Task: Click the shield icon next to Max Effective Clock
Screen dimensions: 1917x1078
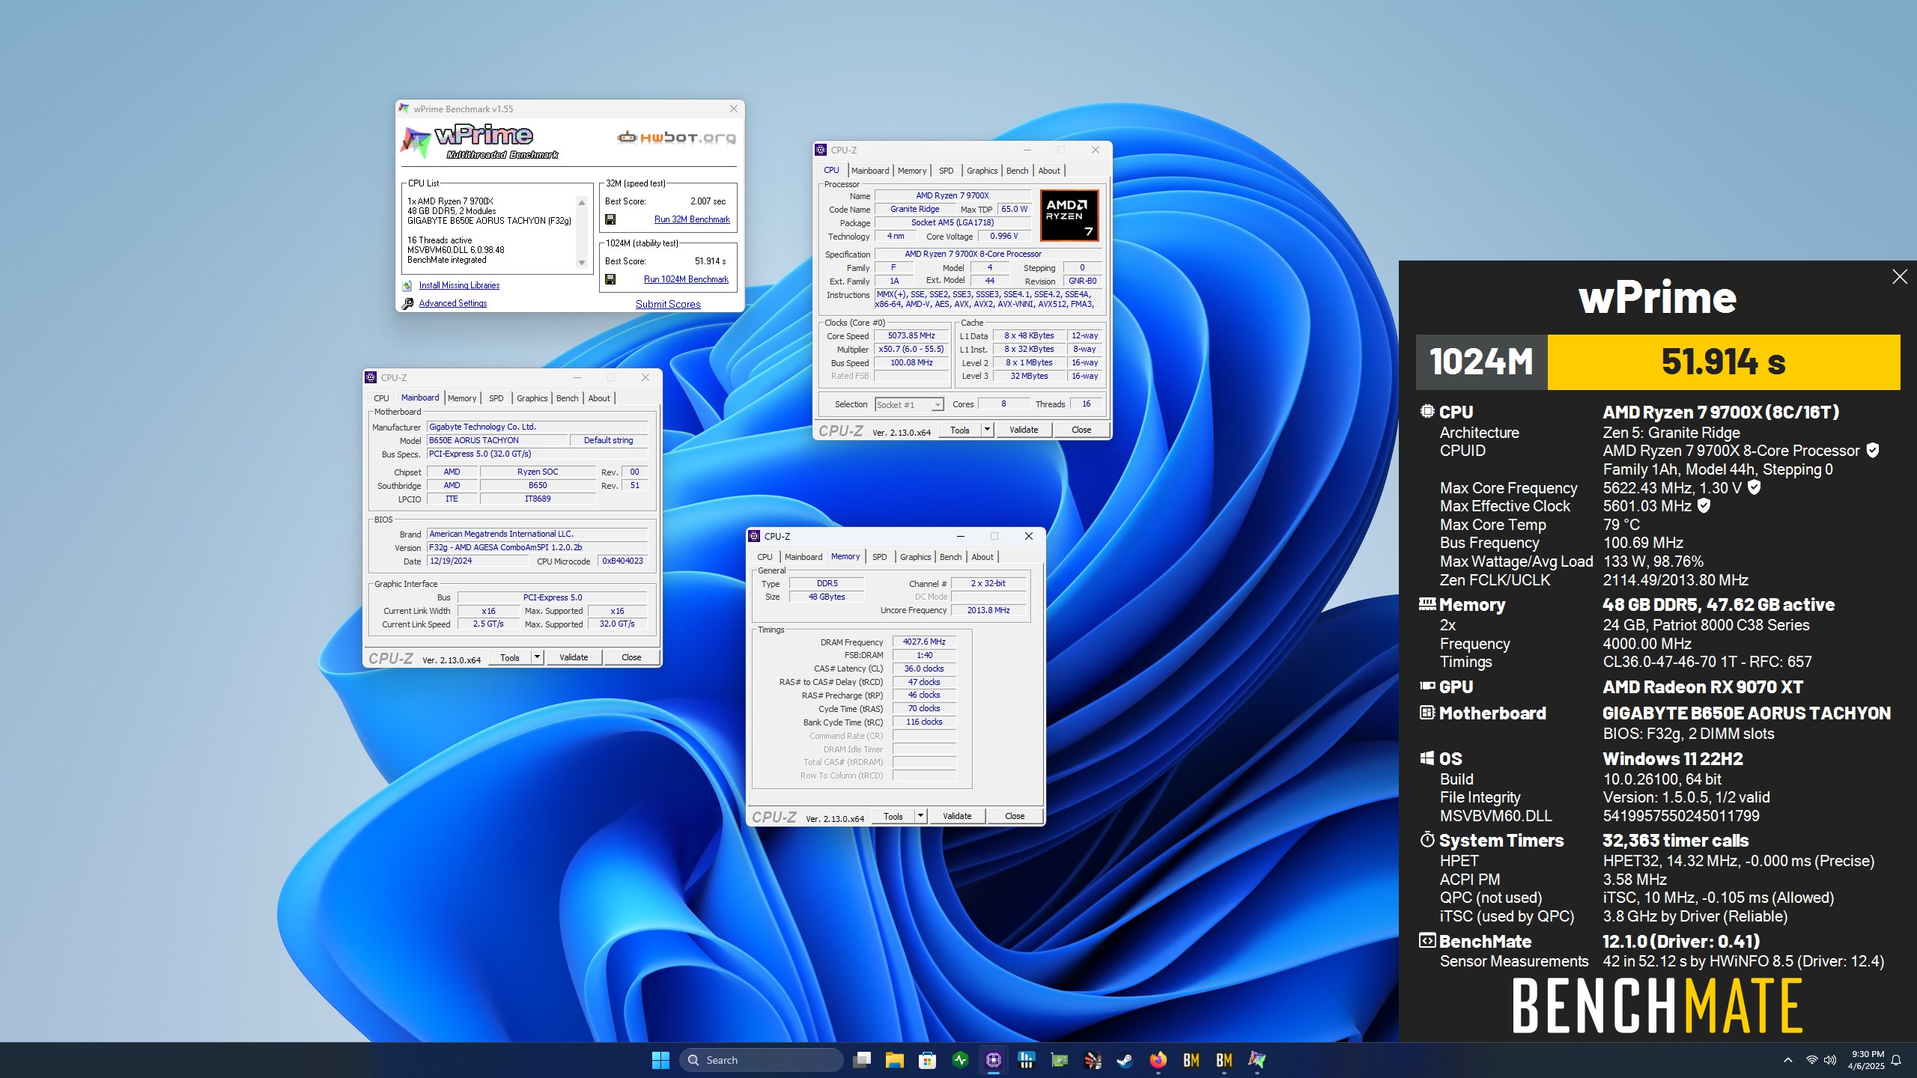Action: pos(1704,506)
